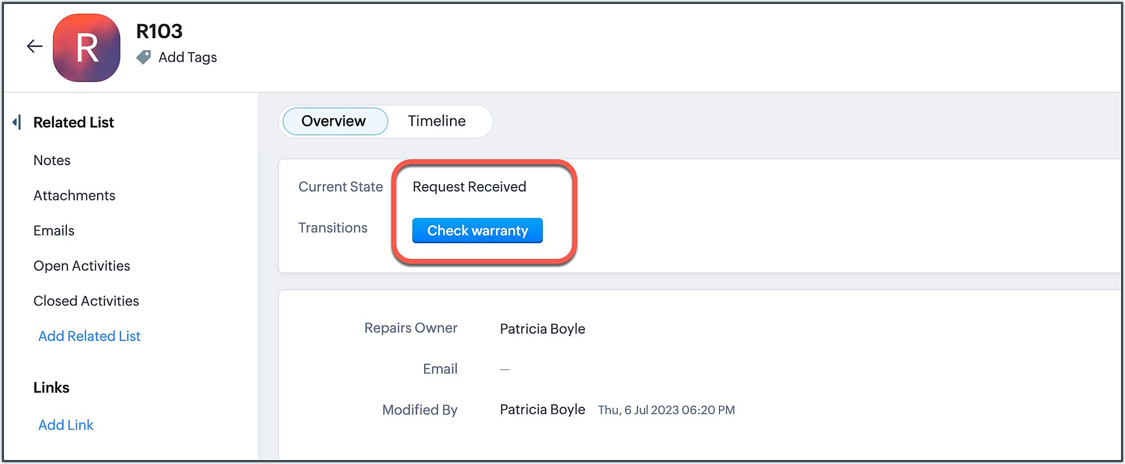Click the empty Email field value

(x=505, y=370)
